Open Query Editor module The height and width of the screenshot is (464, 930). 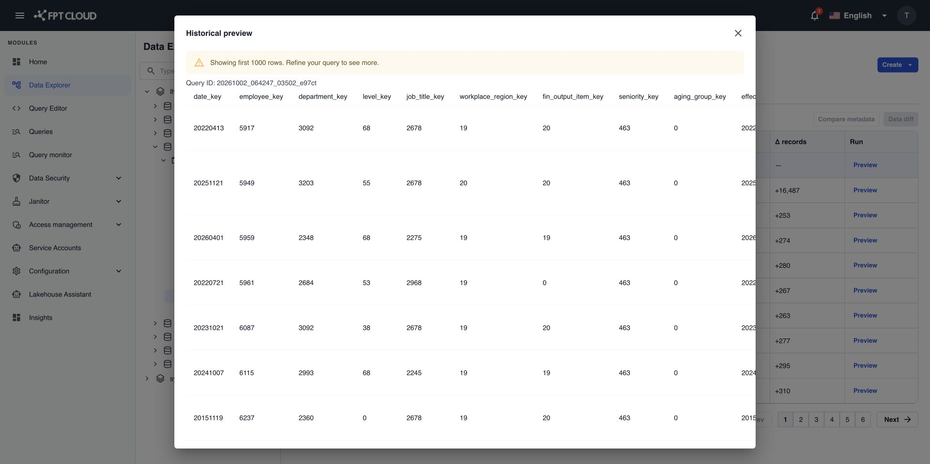click(68, 108)
